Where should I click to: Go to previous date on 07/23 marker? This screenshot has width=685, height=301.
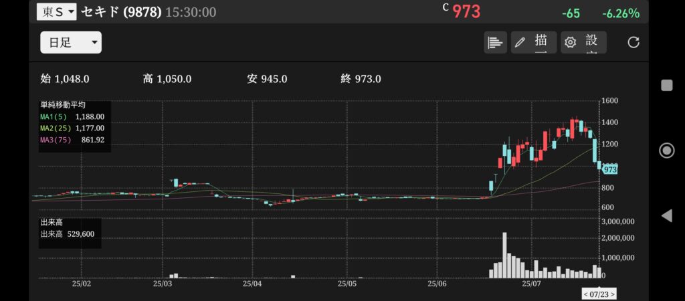tap(586, 294)
